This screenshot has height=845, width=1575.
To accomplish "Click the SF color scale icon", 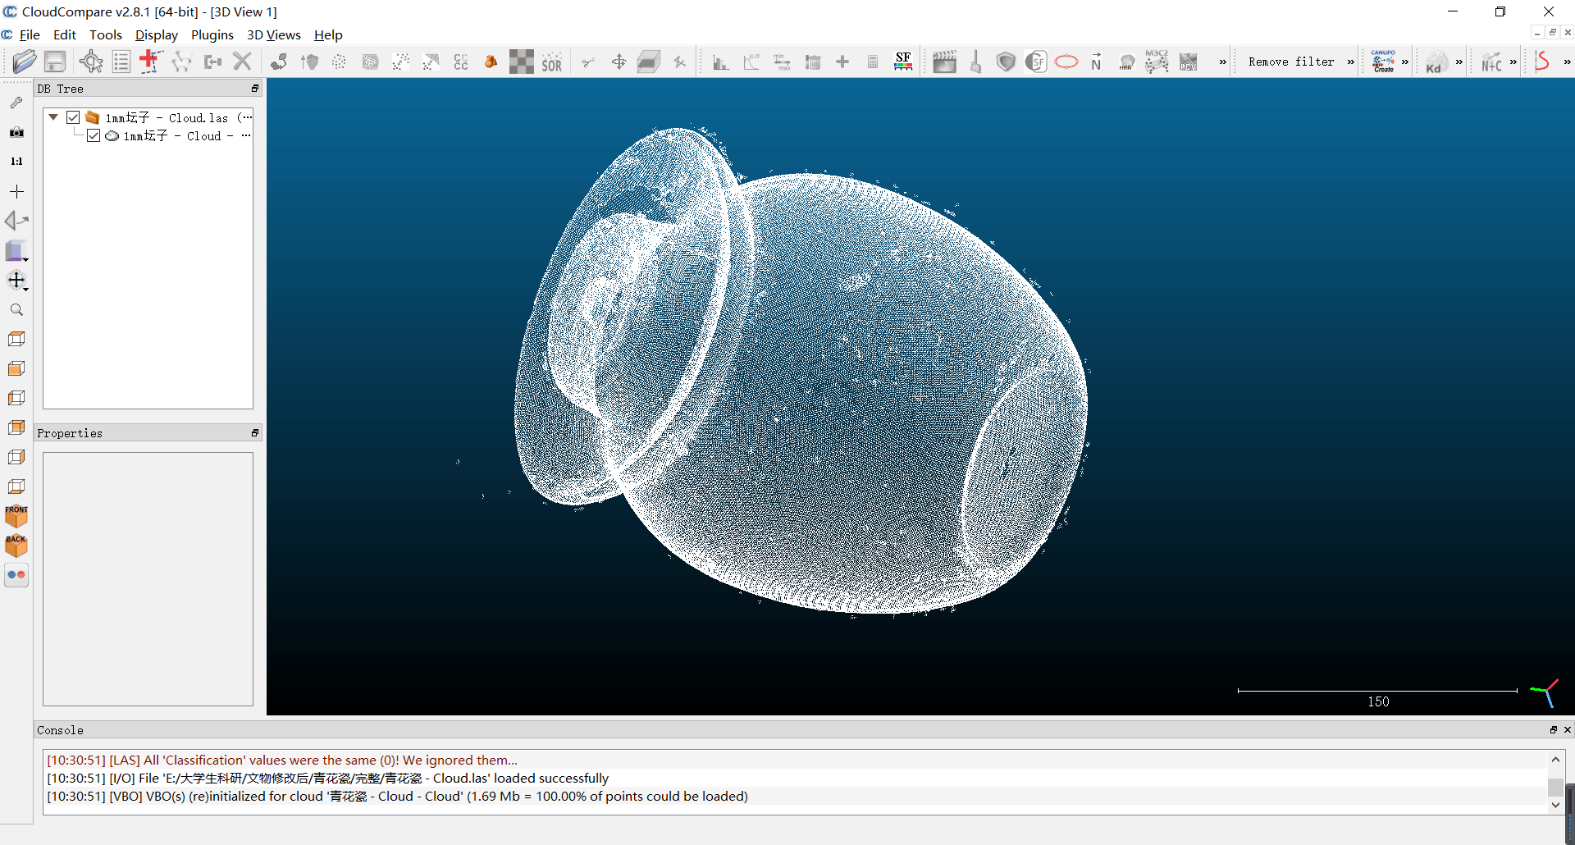I will pyautogui.click(x=903, y=62).
